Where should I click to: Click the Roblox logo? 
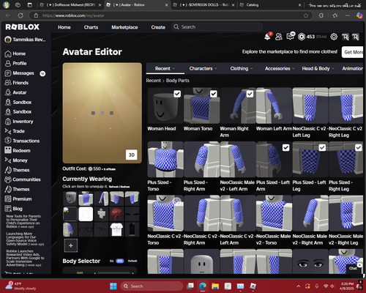[x=23, y=27]
